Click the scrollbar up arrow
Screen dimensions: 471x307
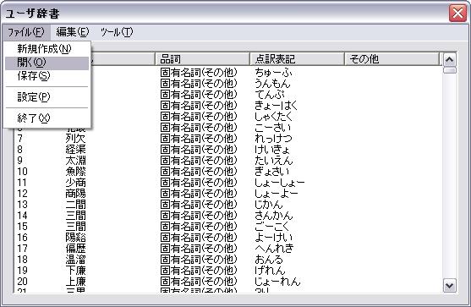click(449, 59)
